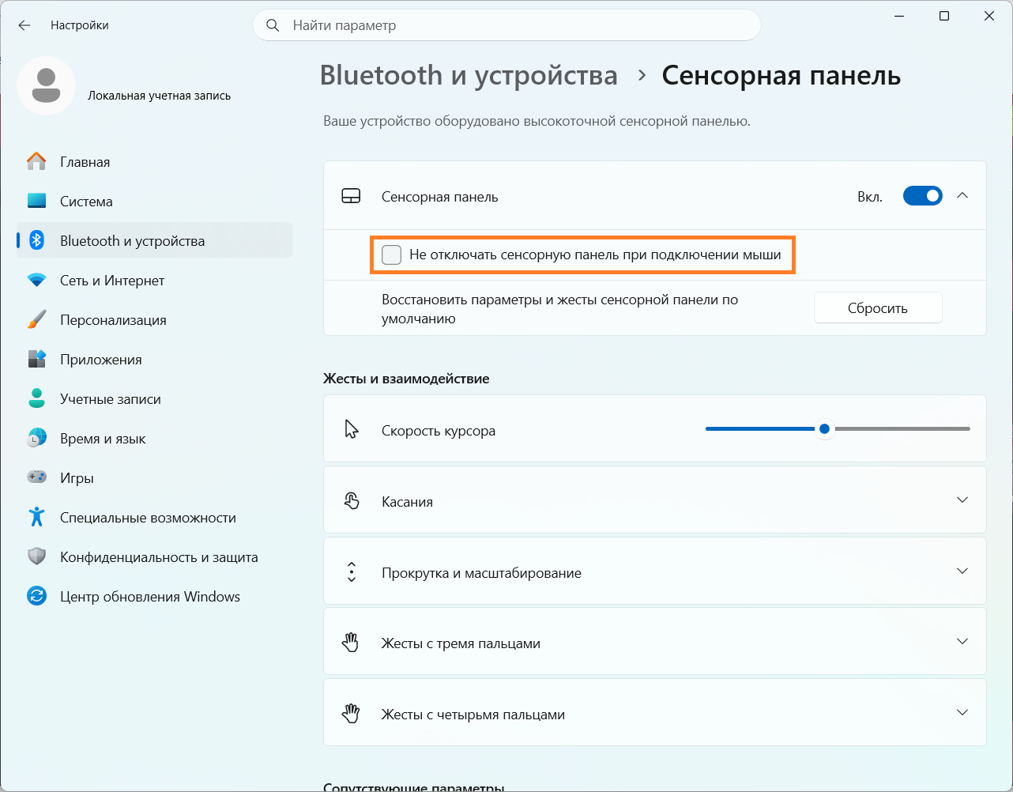Click the Скорость курсора slider track
The image size is (1013, 792).
[x=838, y=428]
